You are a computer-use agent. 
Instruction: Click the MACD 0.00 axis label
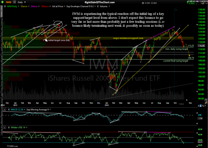click(200, 115)
